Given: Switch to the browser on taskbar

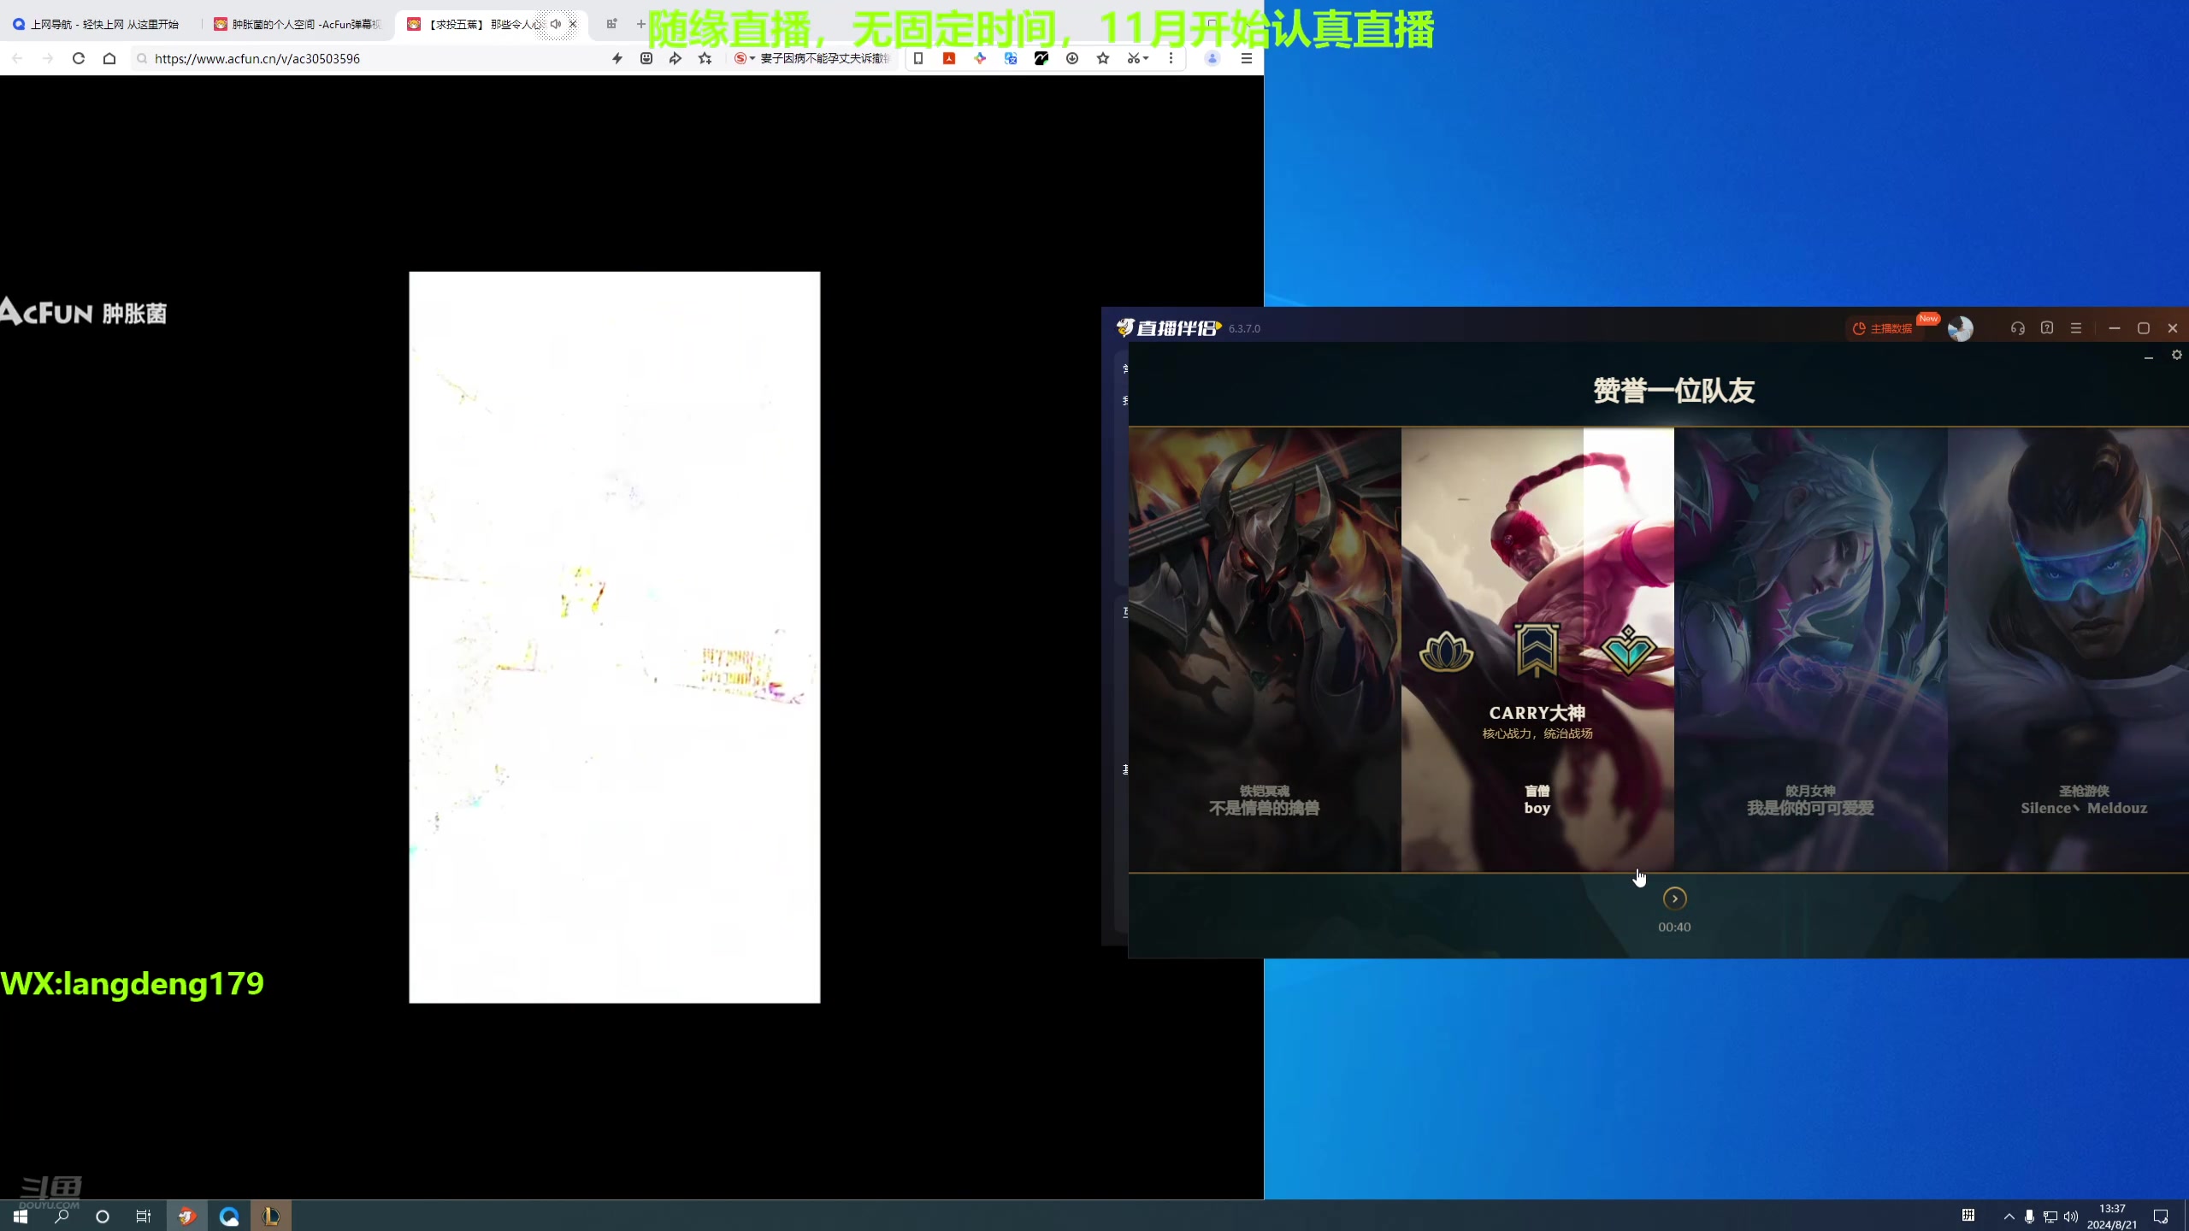Looking at the screenshot, I should pos(228,1216).
